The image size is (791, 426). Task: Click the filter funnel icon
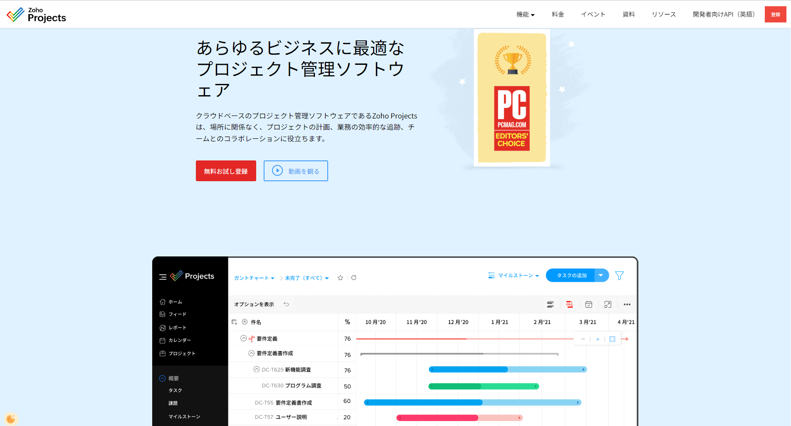pyautogui.click(x=619, y=276)
